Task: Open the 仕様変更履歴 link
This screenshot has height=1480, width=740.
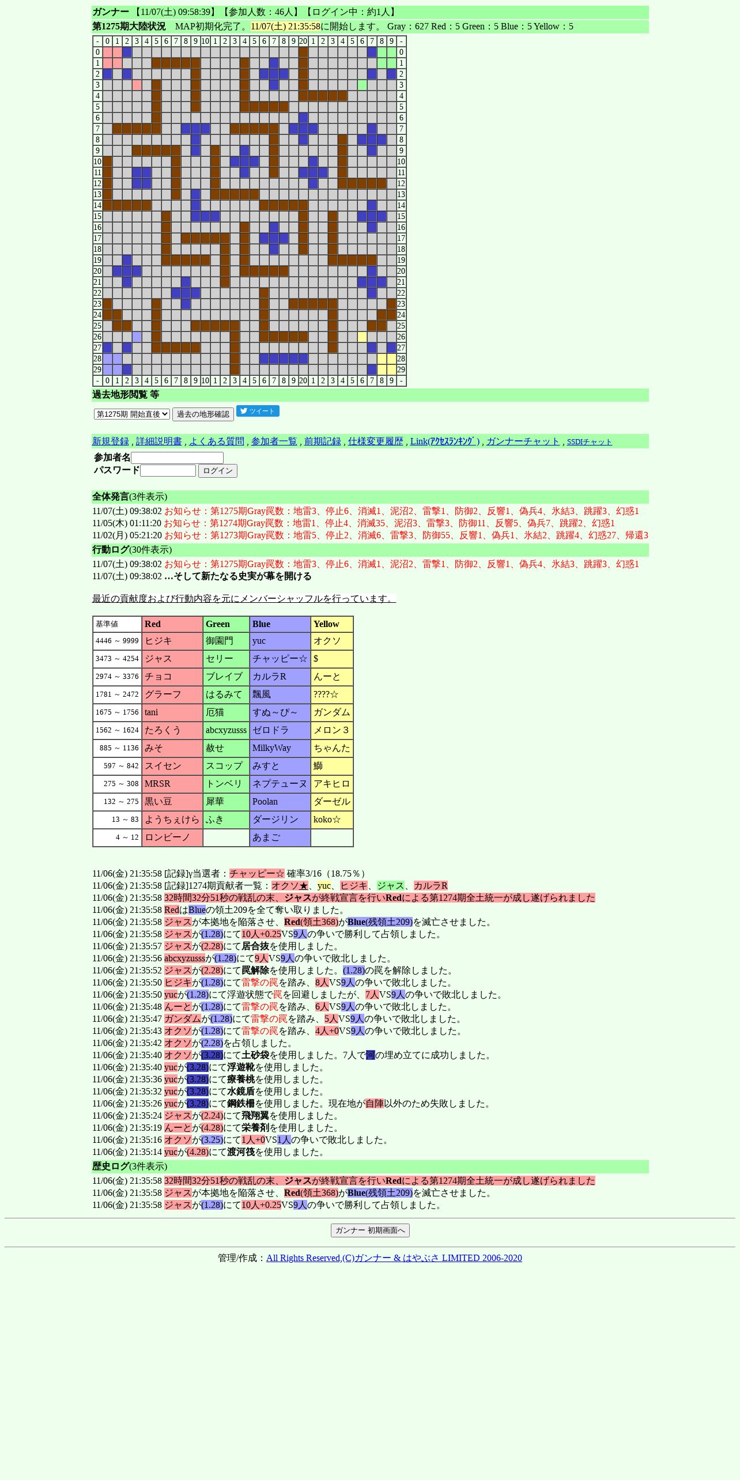Action: click(375, 441)
